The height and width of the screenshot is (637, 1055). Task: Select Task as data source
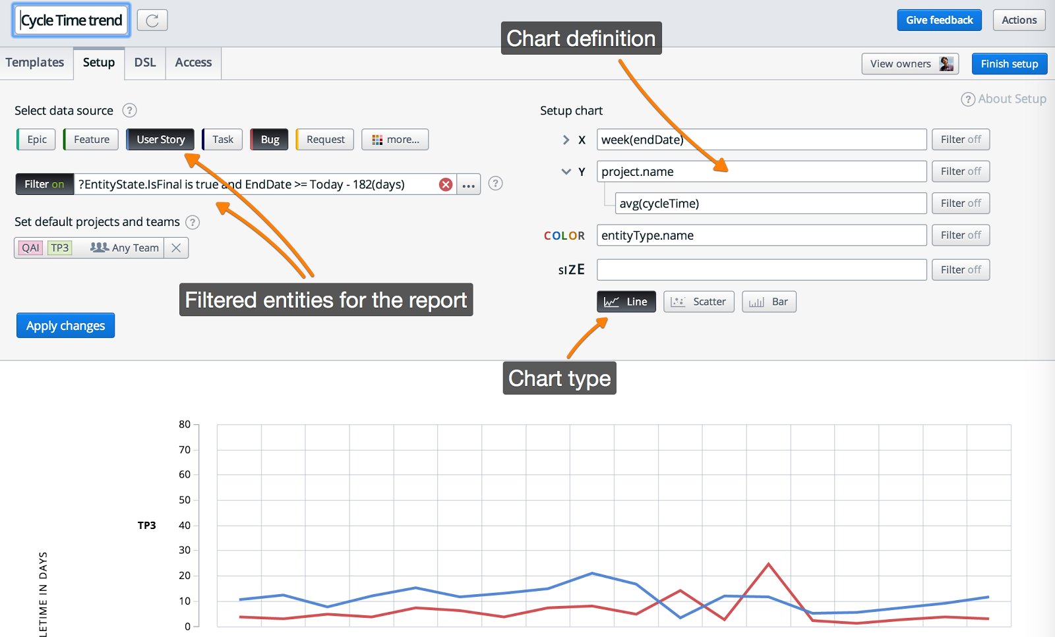pos(222,140)
